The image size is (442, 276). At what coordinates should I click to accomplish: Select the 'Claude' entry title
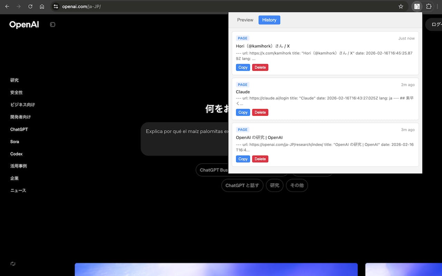pos(243,92)
